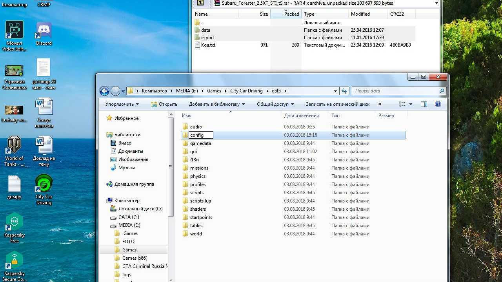Select the scripts.lua folder row

(293, 201)
